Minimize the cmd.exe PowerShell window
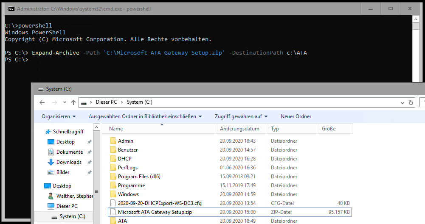 click(371, 9)
